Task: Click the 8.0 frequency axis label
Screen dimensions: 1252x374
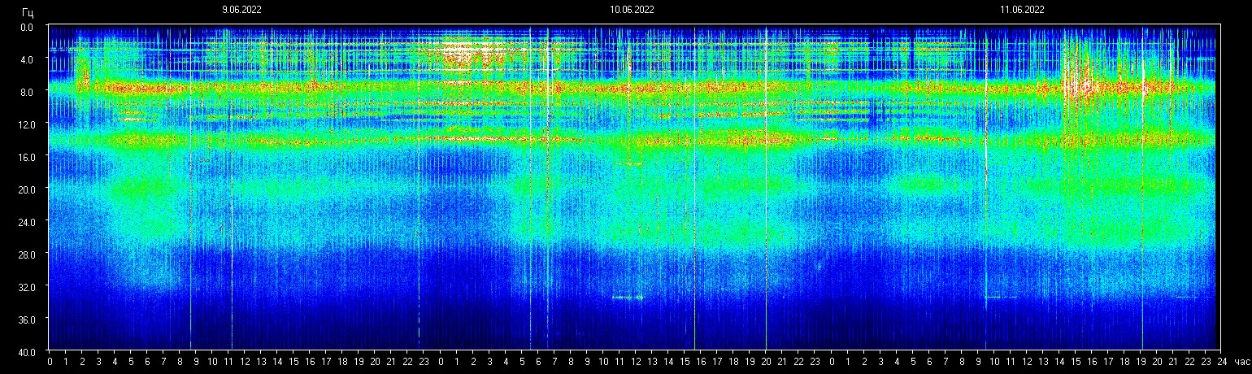Action: tap(28, 92)
